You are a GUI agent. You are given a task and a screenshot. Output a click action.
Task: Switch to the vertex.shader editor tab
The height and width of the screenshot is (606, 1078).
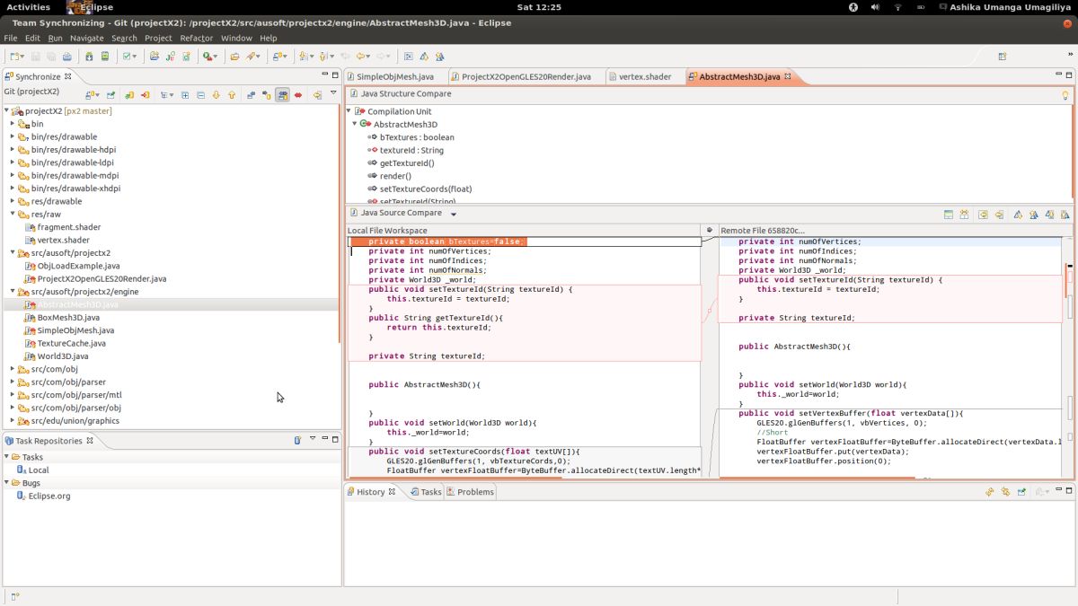[x=644, y=76]
